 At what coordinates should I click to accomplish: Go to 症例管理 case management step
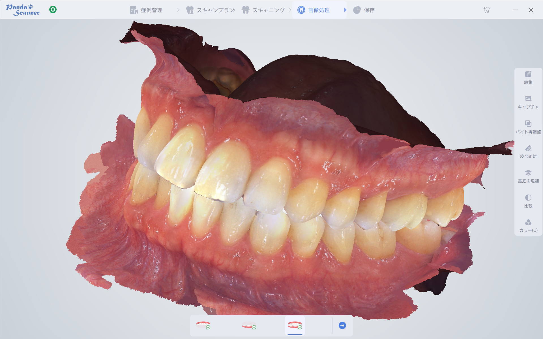tap(146, 10)
